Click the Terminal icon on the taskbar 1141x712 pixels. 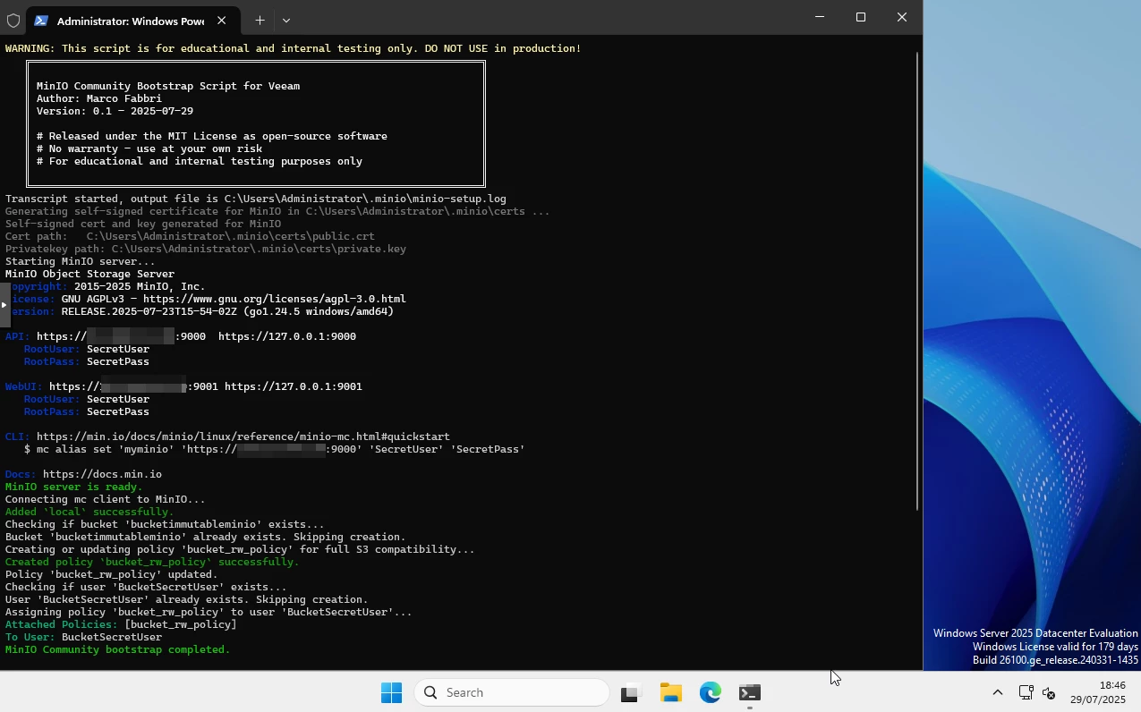(750, 692)
